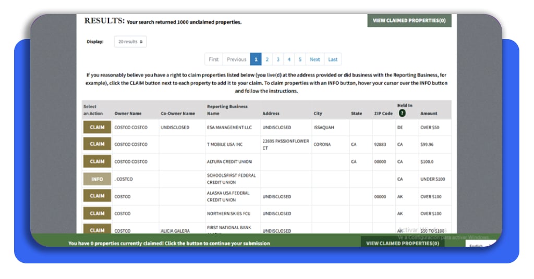This screenshot has width=534, height=279.
Task: Select results page 4
Action: (289, 59)
